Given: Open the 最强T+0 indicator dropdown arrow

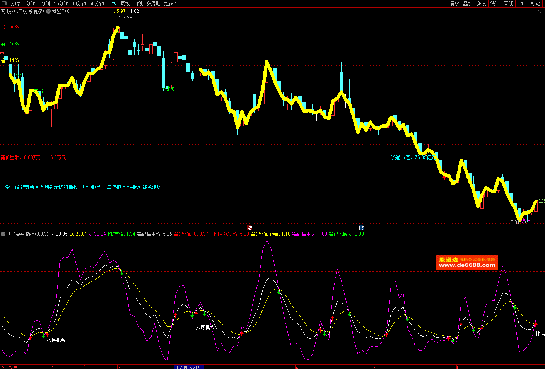Looking at the screenshot, I should 48,11.
